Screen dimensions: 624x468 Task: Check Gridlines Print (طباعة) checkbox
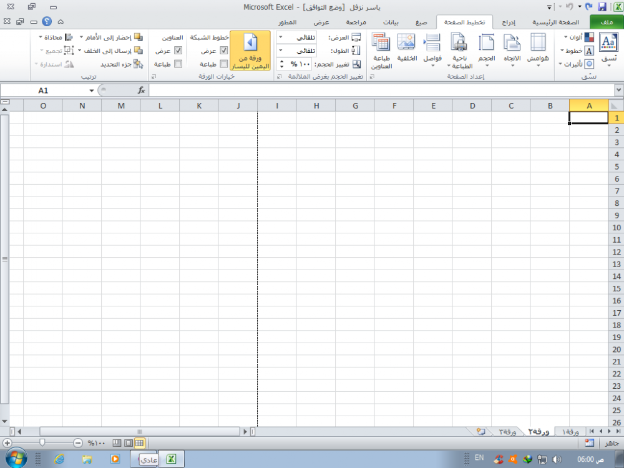pos(223,64)
